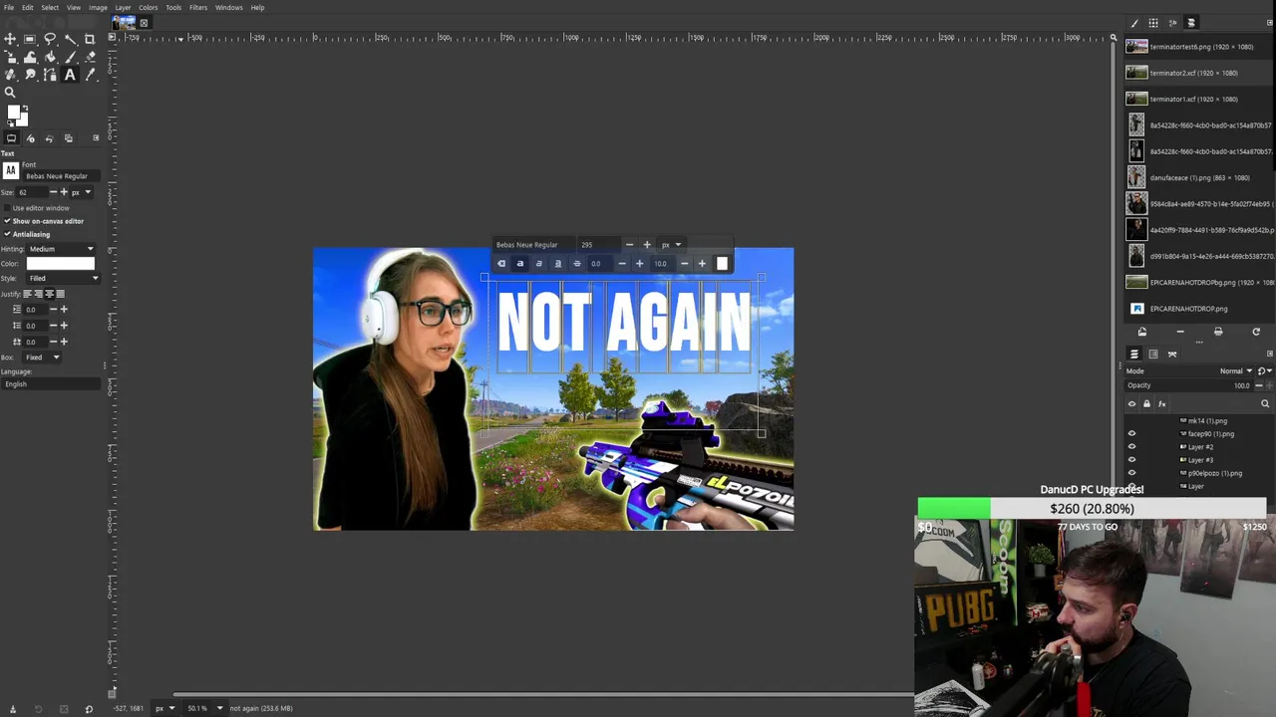Apply strikethrough in on-canvas text toolbar
This screenshot has width=1276, height=717.
[x=576, y=264]
